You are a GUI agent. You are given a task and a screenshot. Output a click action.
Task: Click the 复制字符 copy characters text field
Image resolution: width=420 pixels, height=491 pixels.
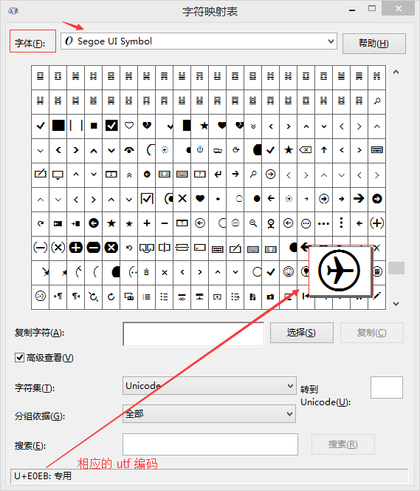[193, 333]
